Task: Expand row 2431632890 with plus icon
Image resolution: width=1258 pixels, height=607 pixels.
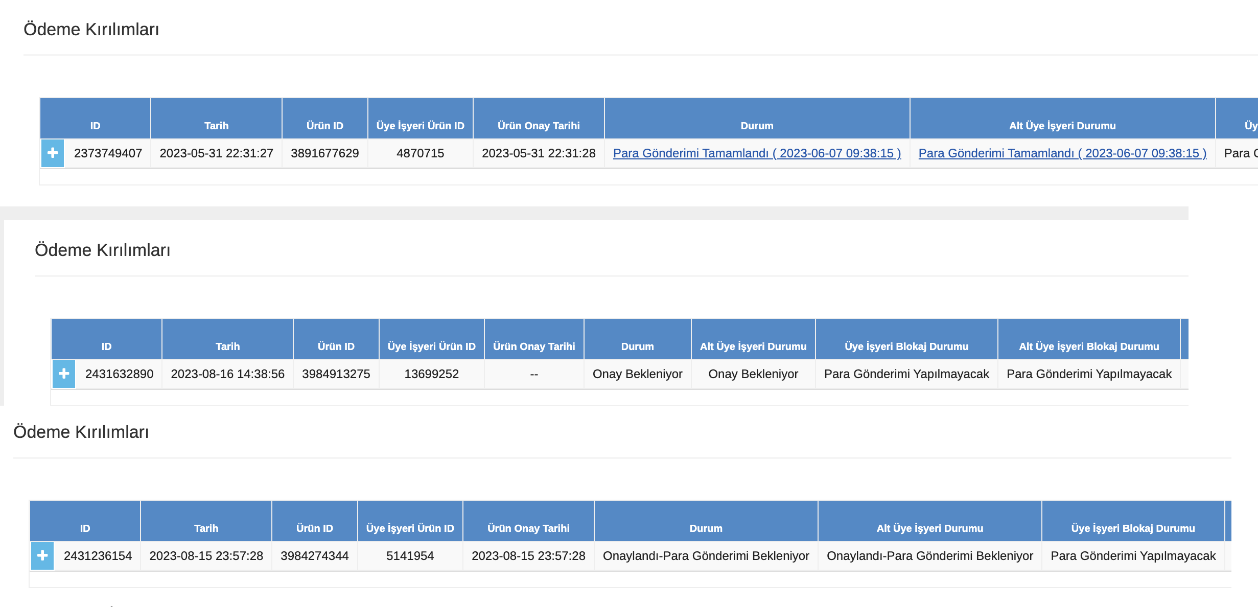Action: tap(63, 373)
